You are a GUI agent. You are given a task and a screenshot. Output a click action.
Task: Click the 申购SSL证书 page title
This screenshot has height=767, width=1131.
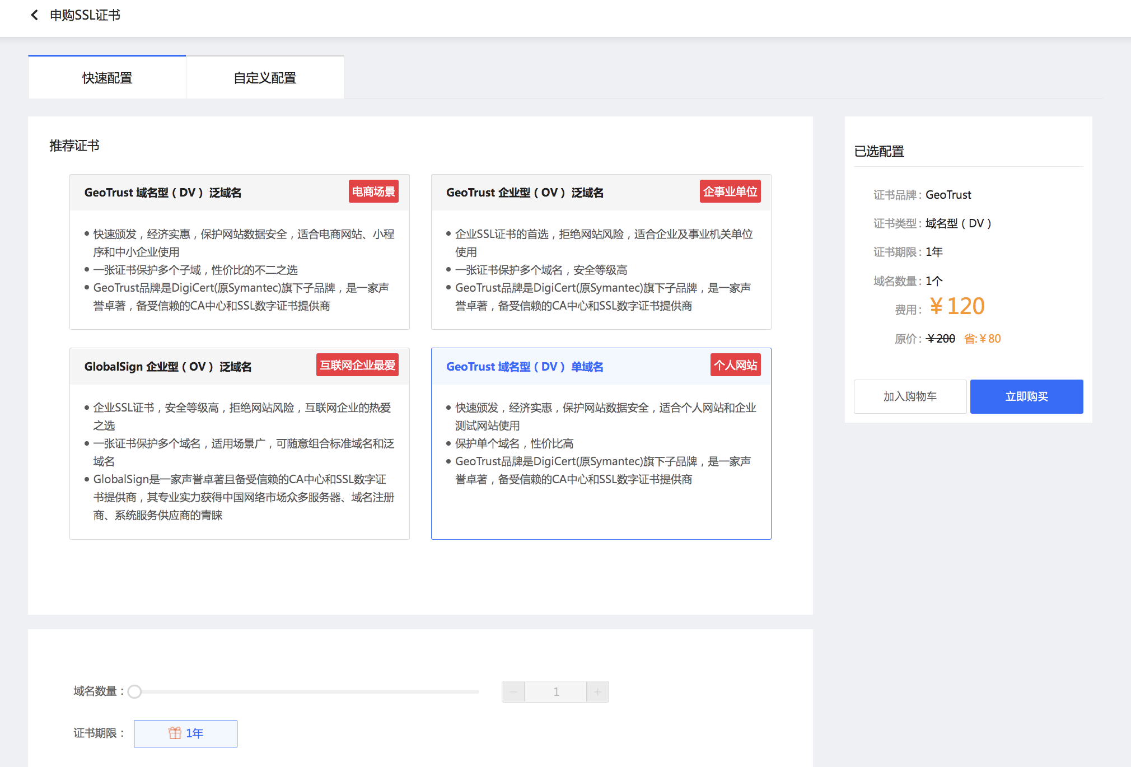(85, 15)
